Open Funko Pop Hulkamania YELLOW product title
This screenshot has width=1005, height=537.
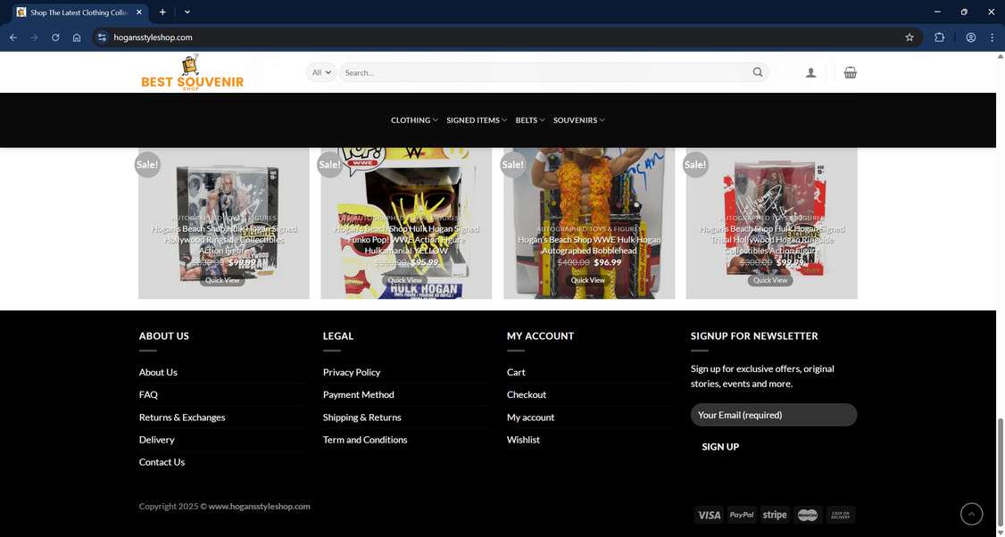click(406, 239)
